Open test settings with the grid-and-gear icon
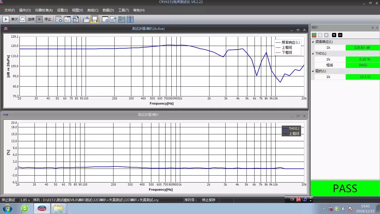 [x=59, y=19]
